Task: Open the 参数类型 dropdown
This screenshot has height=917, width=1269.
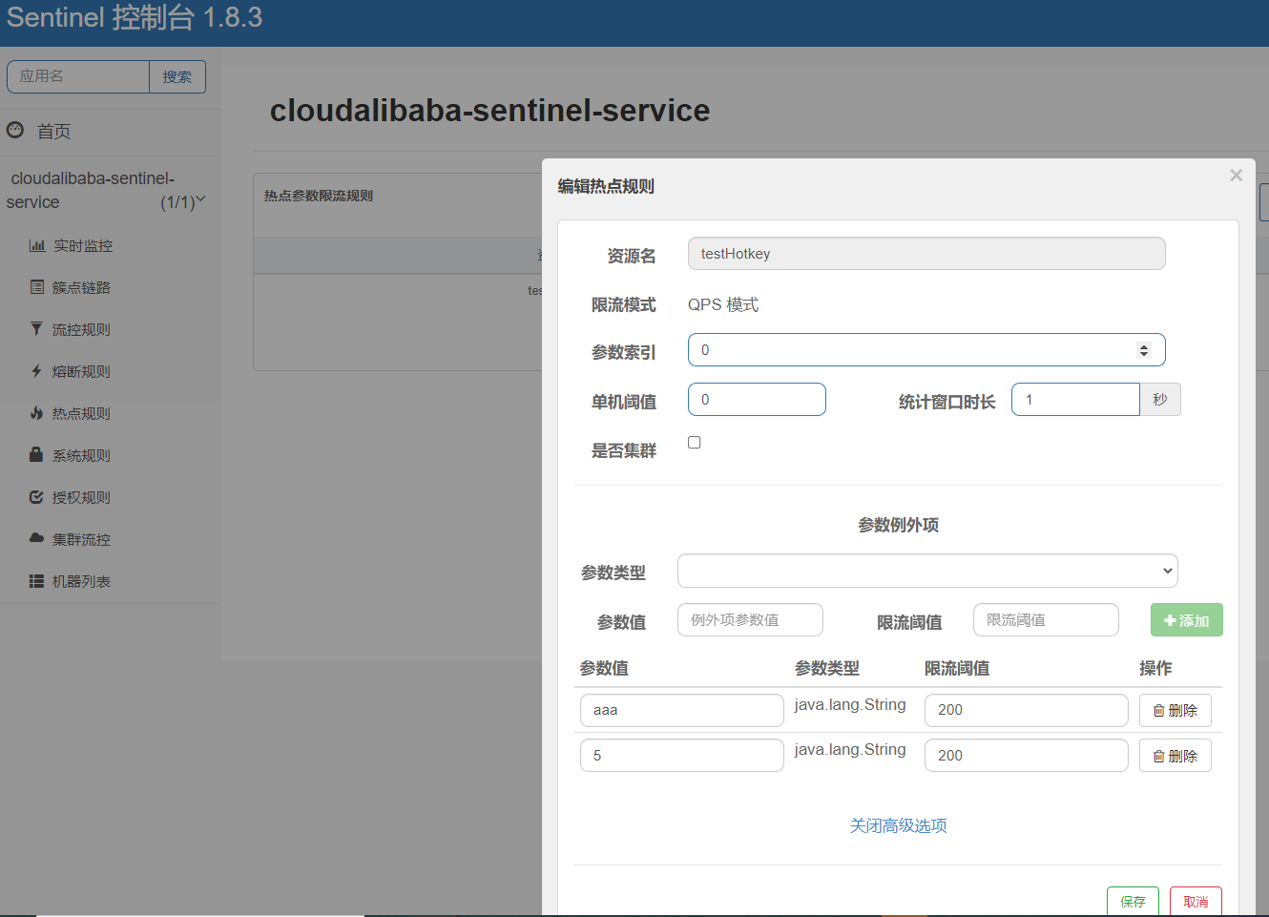Action: tap(927, 571)
